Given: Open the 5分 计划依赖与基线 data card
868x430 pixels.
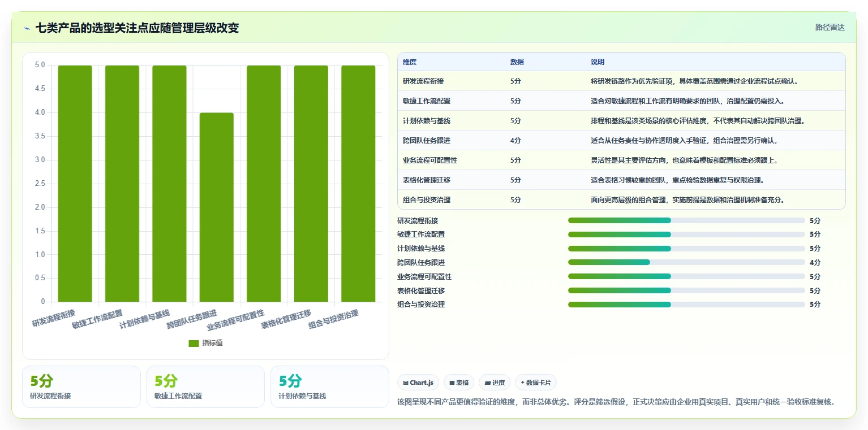Looking at the screenshot, I should [330, 386].
